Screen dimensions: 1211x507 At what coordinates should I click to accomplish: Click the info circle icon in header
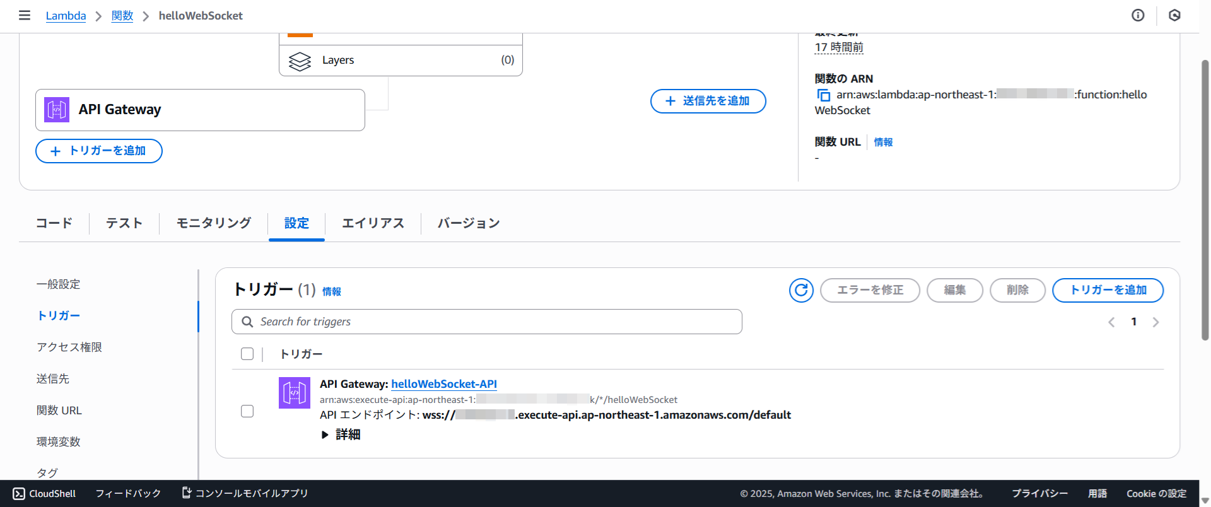pos(1138,15)
